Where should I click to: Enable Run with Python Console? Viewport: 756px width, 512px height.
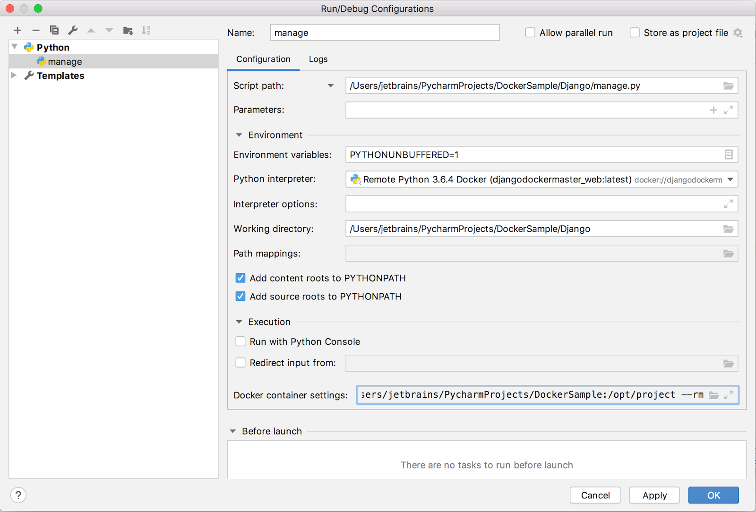coord(241,341)
